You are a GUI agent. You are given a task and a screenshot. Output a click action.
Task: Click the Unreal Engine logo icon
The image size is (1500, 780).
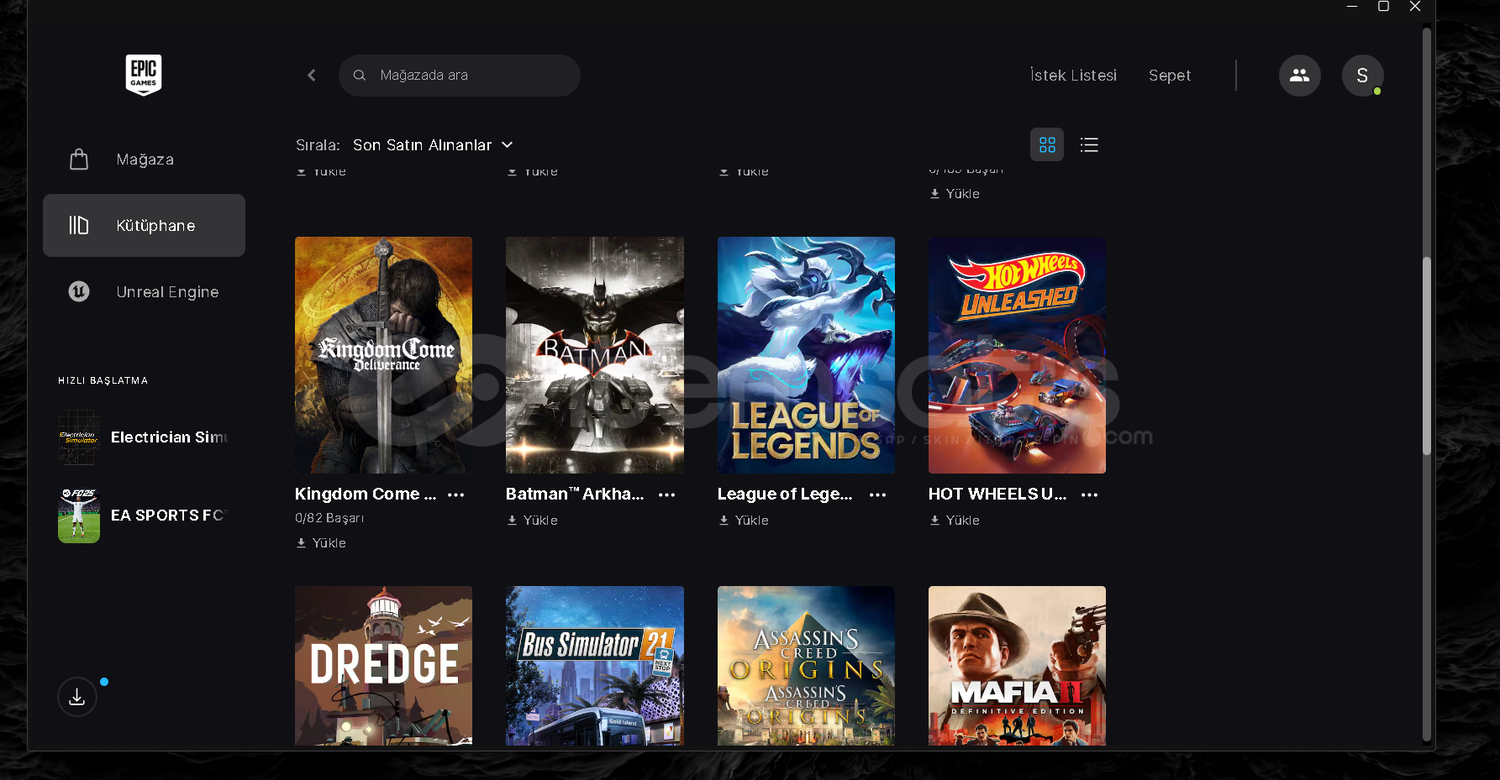[79, 291]
